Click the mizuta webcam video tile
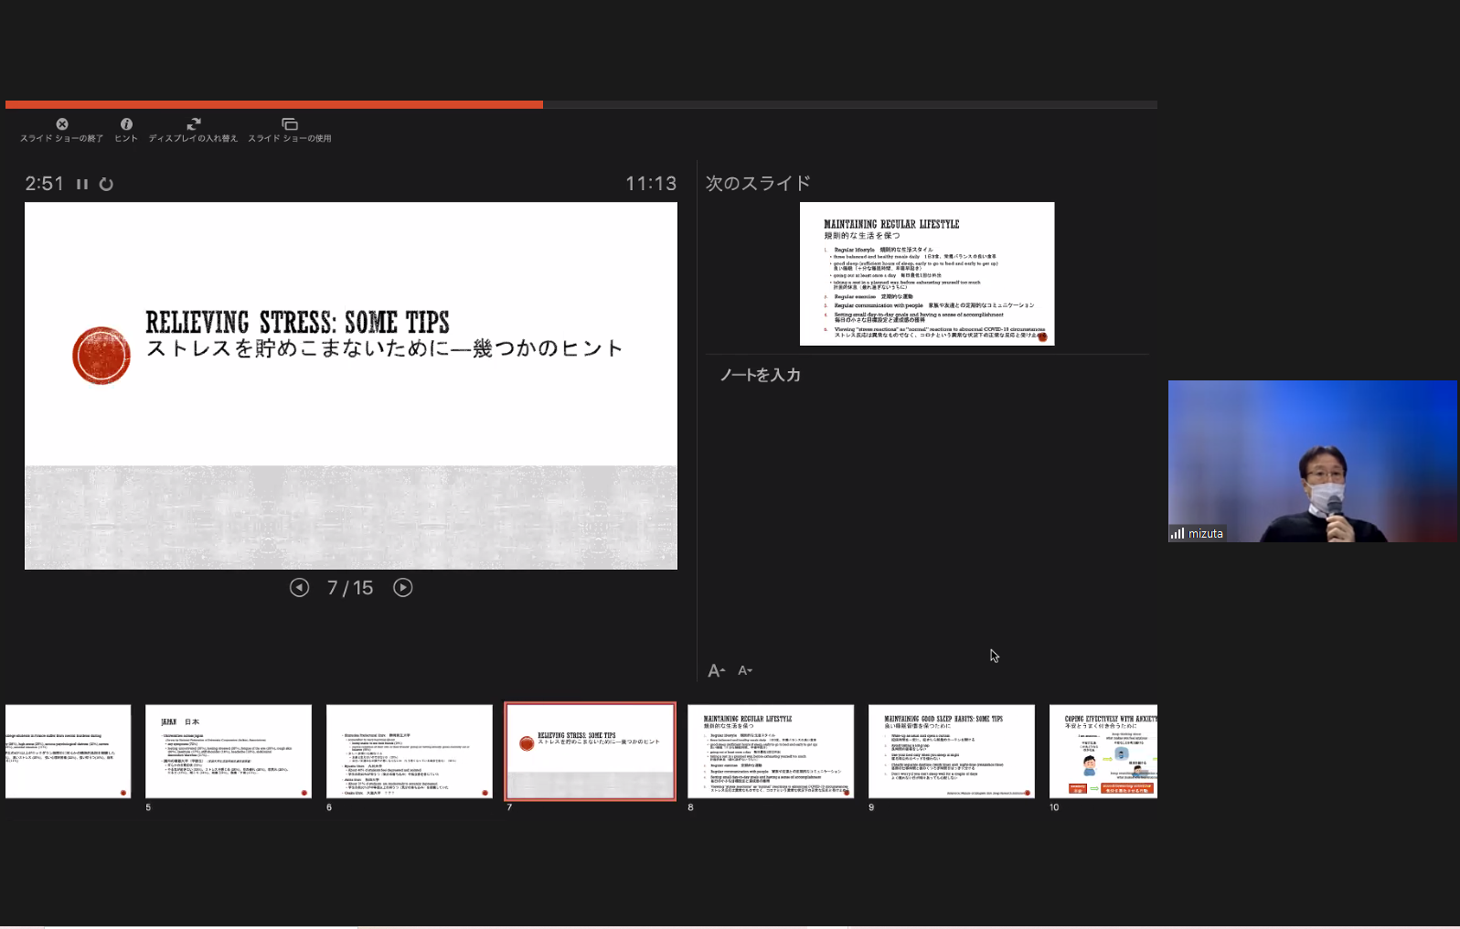The image size is (1460, 929). pos(1312,461)
